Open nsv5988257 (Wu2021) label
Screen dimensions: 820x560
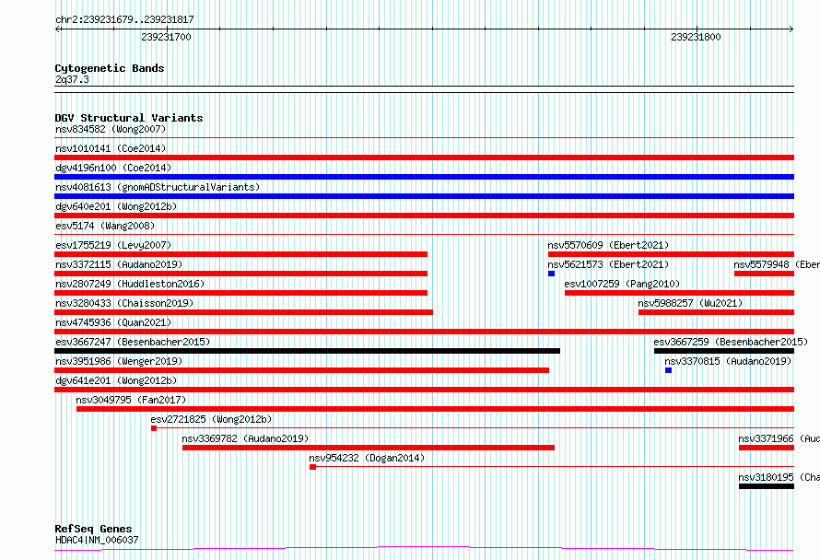pos(690,303)
